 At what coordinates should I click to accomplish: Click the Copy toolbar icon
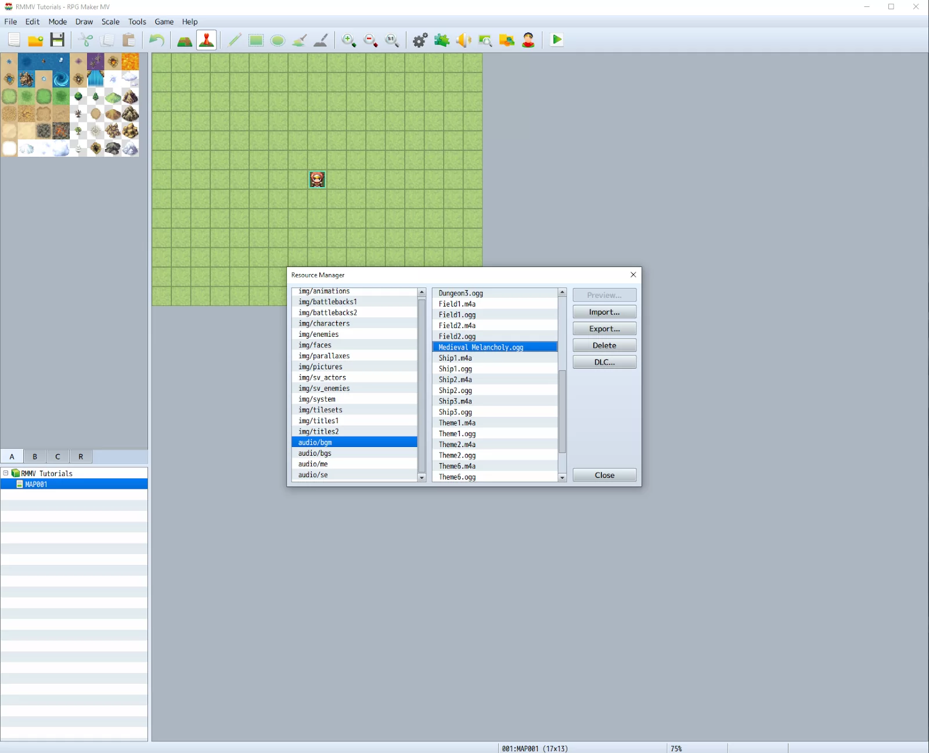(107, 40)
